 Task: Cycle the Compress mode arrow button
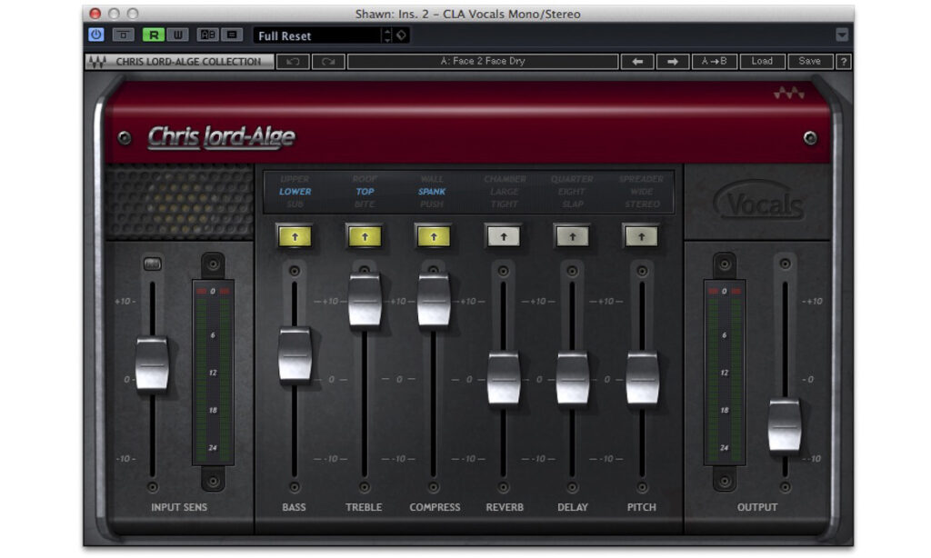click(434, 236)
